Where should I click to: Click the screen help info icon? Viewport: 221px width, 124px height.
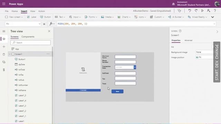point(180,31)
